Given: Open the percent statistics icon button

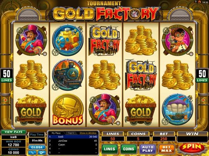Looking at the screenshot, I should (32, 153).
